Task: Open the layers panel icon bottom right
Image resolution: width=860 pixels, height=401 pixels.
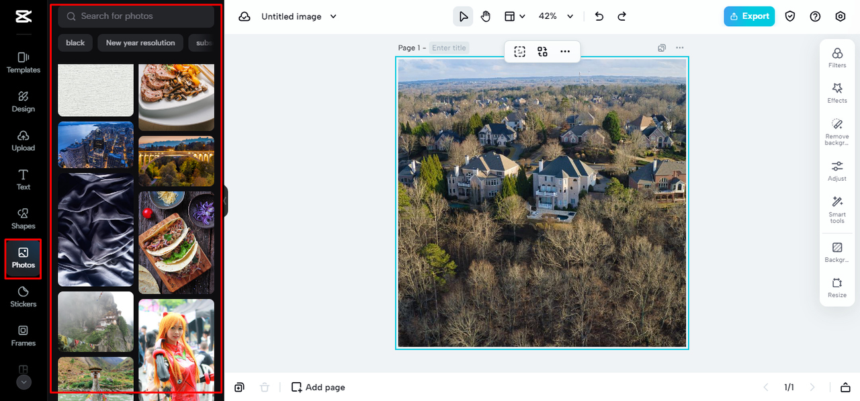Action: click(x=845, y=387)
